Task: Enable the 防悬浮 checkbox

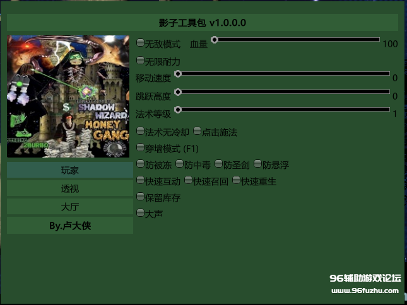Action: coord(257,164)
